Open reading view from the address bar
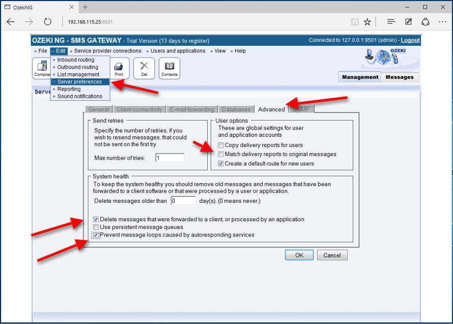The height and width of the screenshot is (324, 453). (354, 22)
